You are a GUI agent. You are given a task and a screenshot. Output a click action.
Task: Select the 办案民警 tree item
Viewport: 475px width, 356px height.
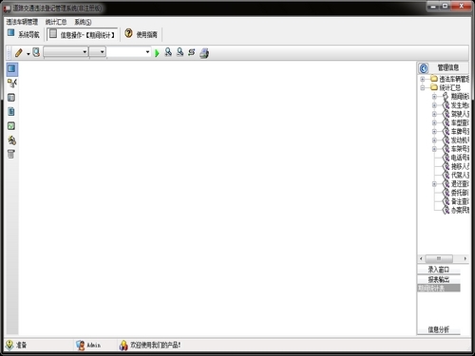coord(460,210)
